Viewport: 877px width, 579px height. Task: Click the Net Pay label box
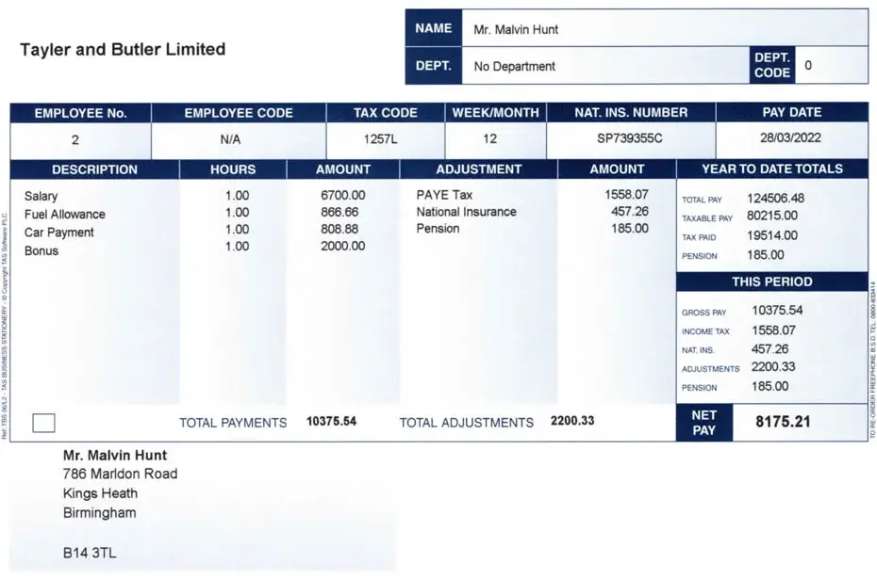(704, 423)
